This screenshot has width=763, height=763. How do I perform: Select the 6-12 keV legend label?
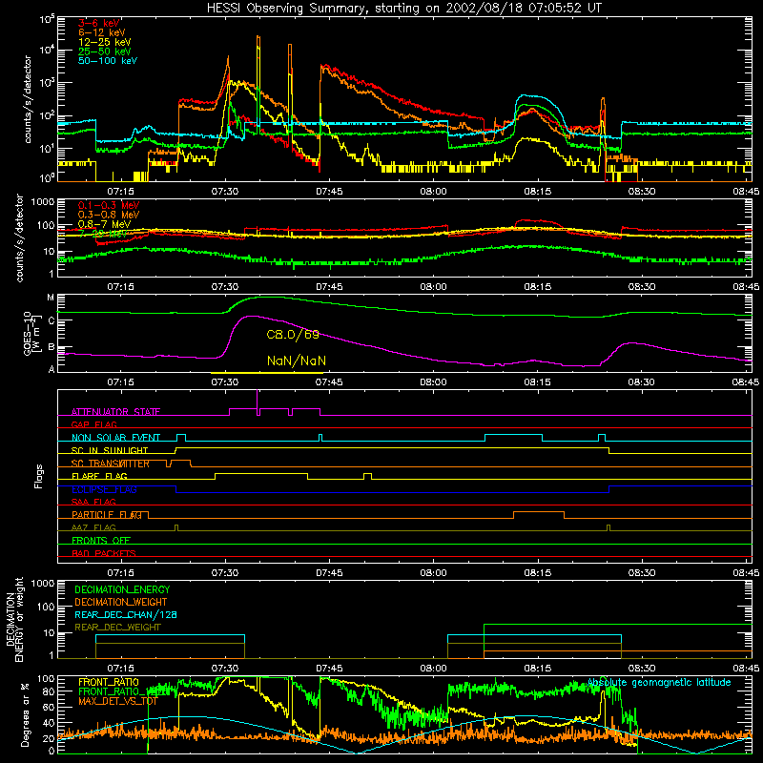102,32
